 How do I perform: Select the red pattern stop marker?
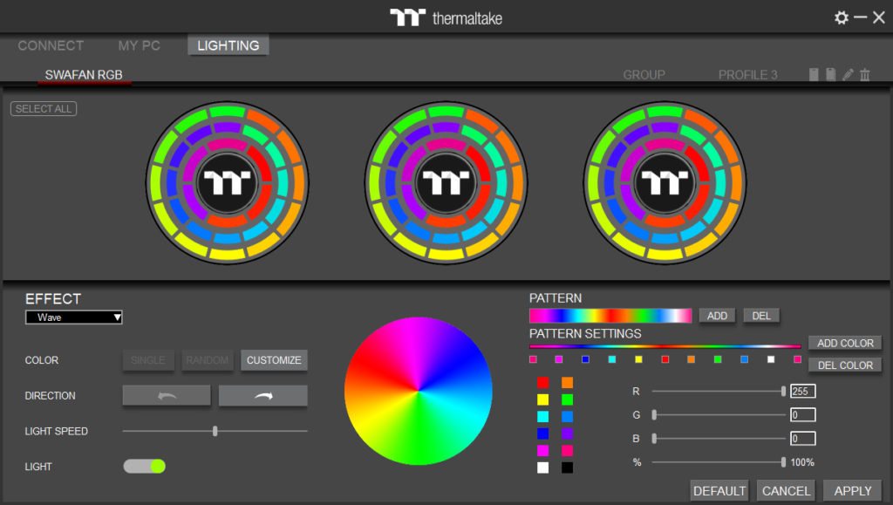point(665,359)
